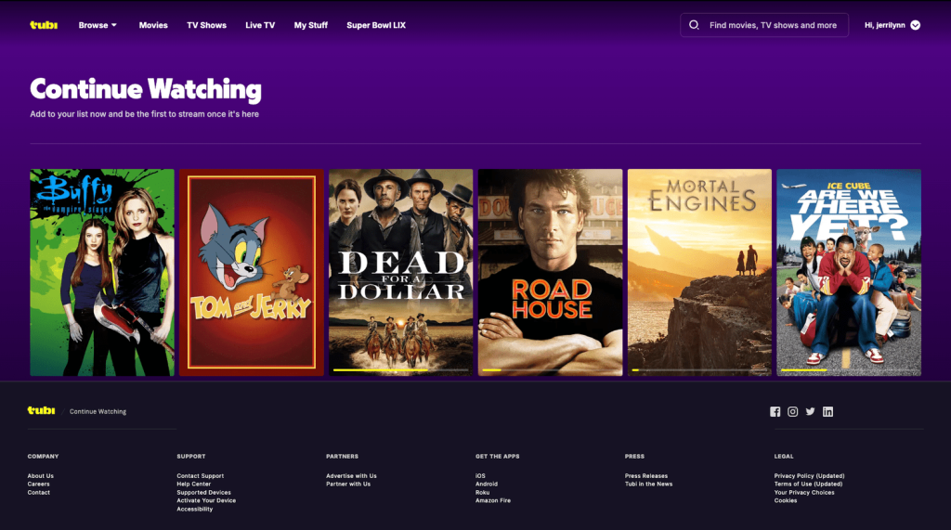Open the Road House poster
951x530 pixels.
[x=550, y=272]
